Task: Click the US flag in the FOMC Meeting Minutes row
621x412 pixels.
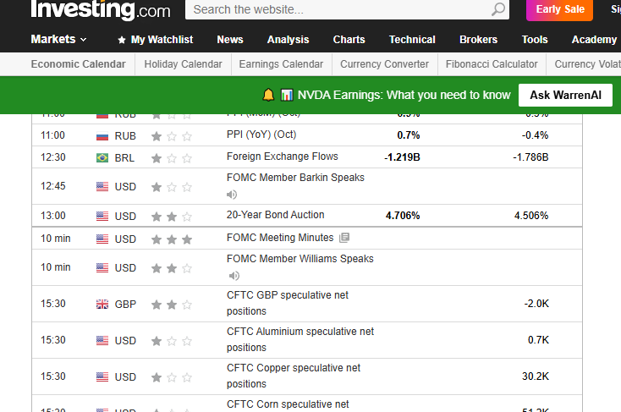Action: click(x=102, y=239)
